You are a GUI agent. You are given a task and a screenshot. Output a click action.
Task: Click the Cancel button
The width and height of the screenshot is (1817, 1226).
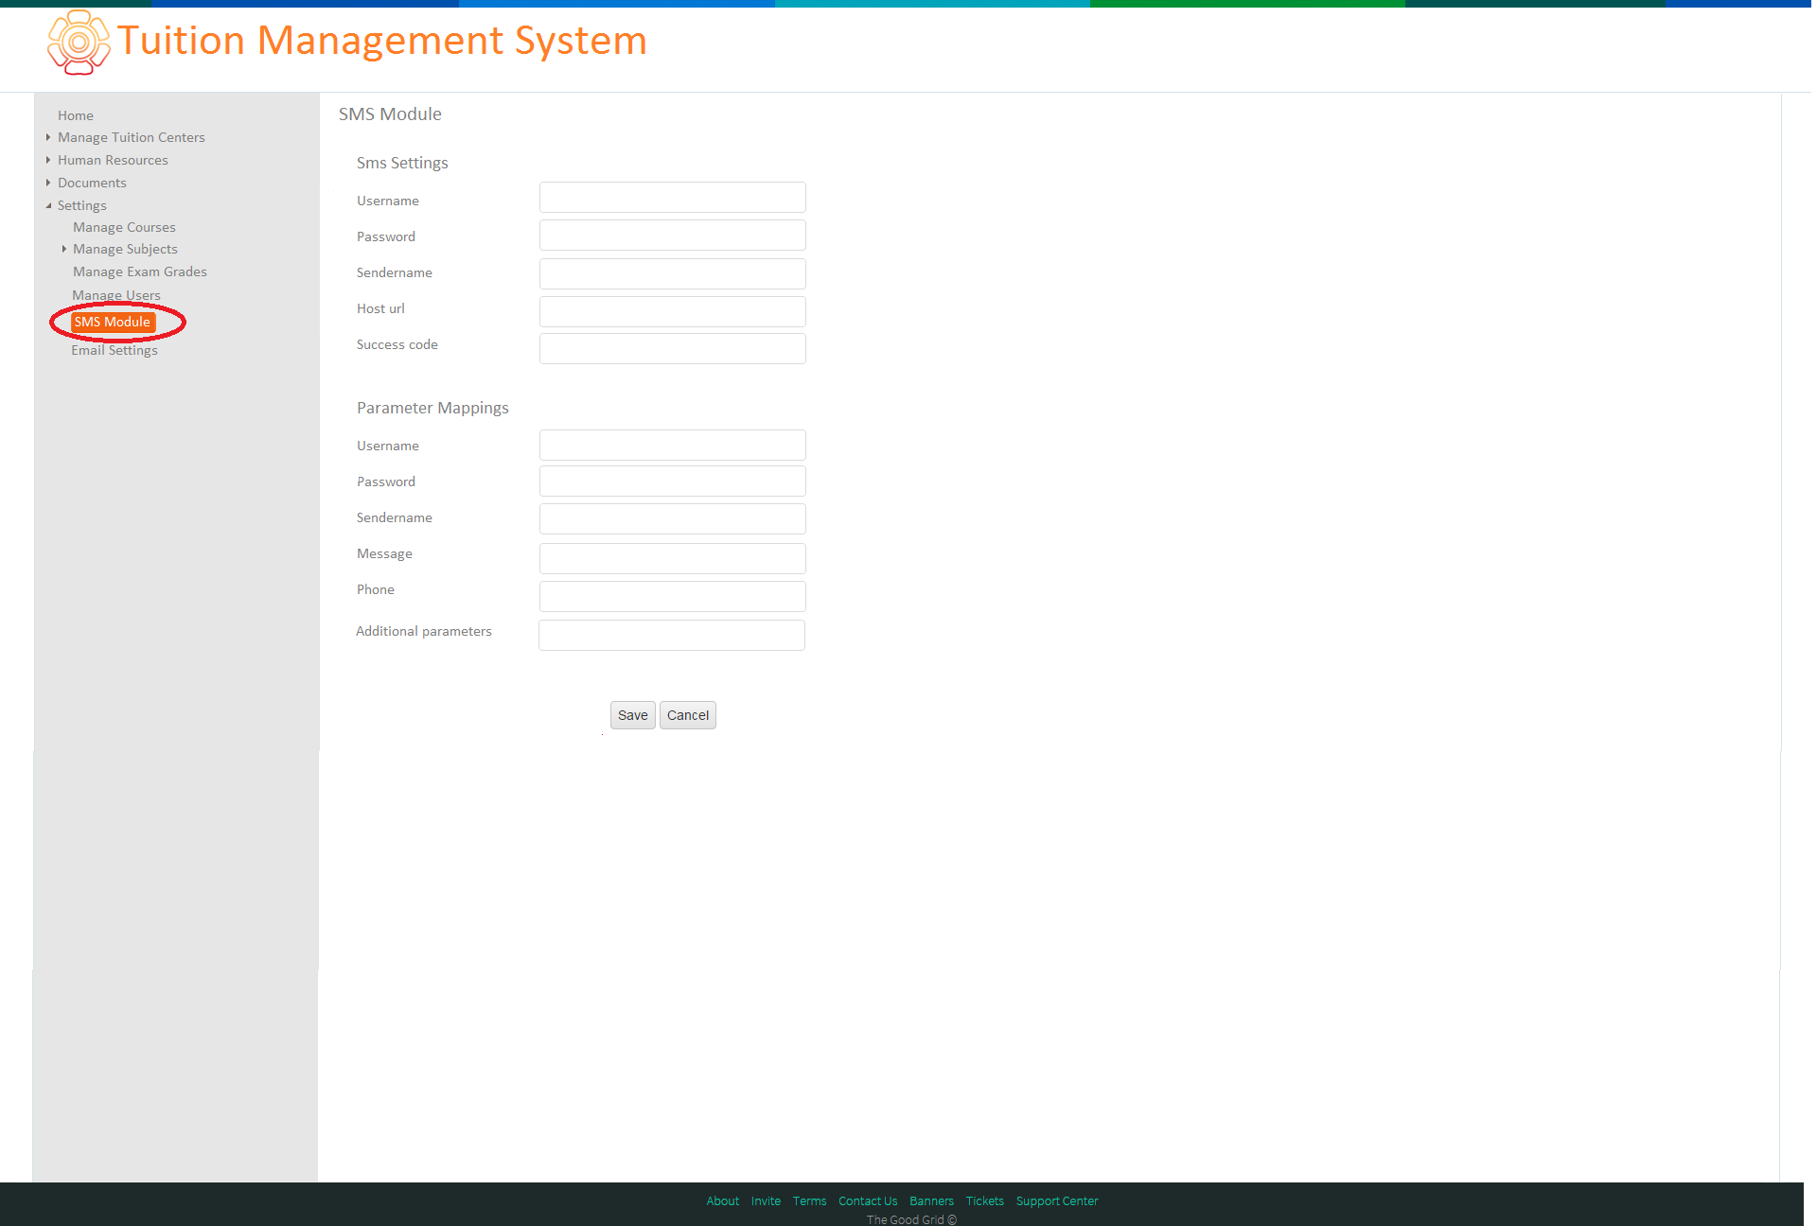point(688,715)
